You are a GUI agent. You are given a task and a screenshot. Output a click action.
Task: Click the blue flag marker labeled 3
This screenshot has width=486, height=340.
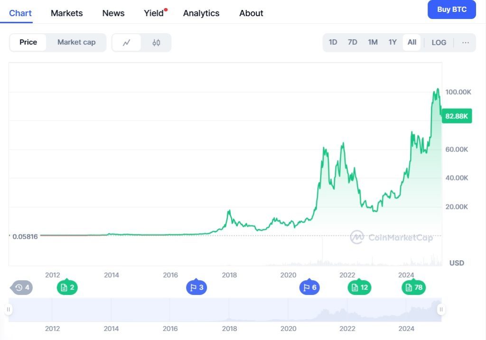click(196, 287)
